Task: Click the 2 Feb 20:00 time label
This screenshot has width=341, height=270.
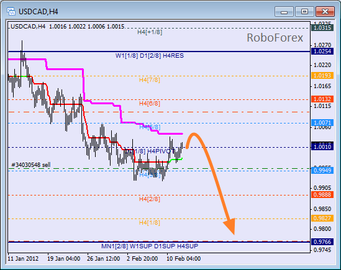Action: pyautogui.click(x=142, y=259)
